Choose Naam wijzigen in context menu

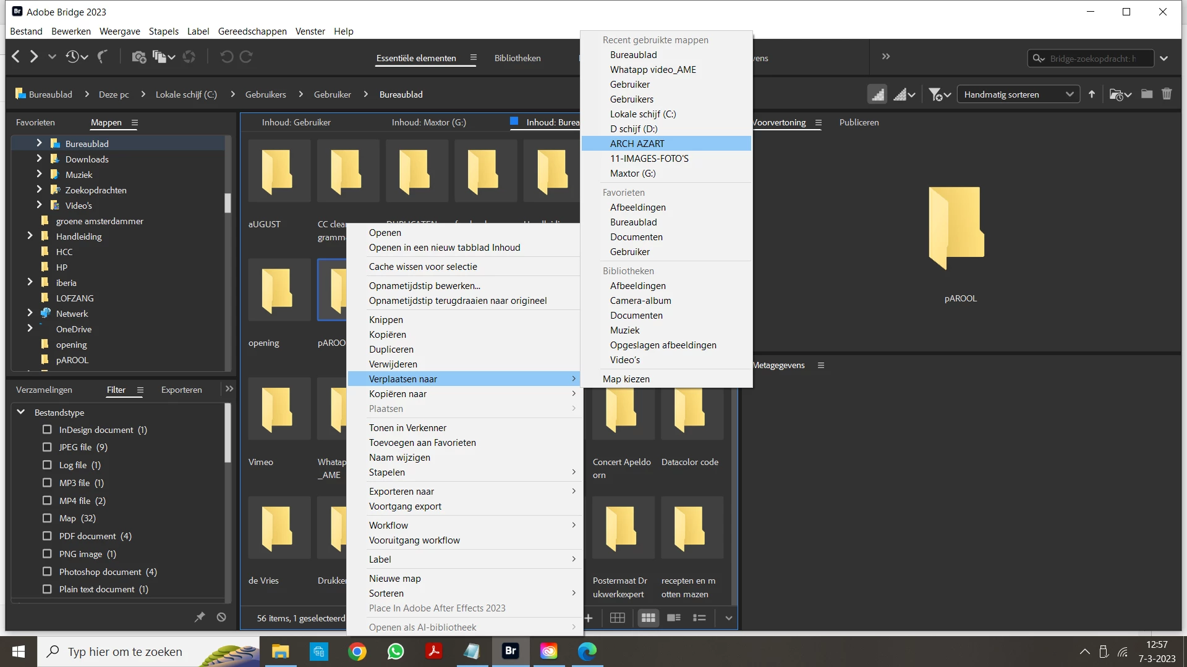pos(399,458)
